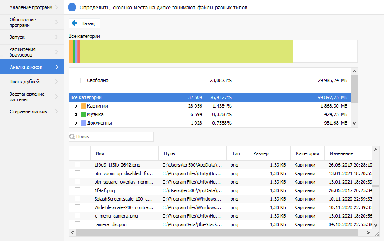
Task: Sort table by Путь column
Action: tap(192, 153)
